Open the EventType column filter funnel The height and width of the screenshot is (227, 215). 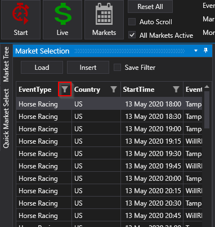(x=65, y=90)
